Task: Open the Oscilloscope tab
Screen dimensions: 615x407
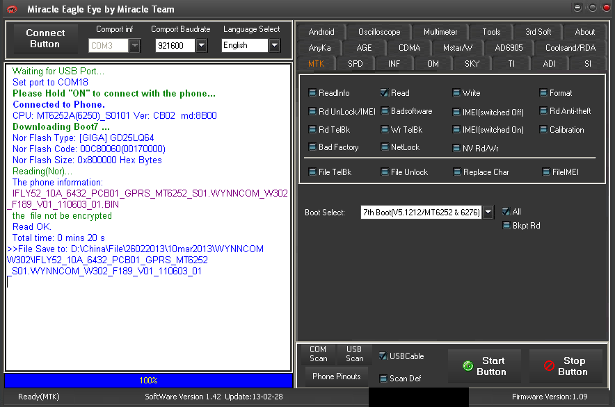Action: (x=379, y=32)
